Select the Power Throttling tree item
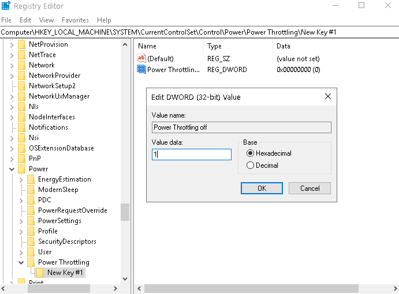Image resolution: width=399 pixels, height=294 pixels. point(64,262)
